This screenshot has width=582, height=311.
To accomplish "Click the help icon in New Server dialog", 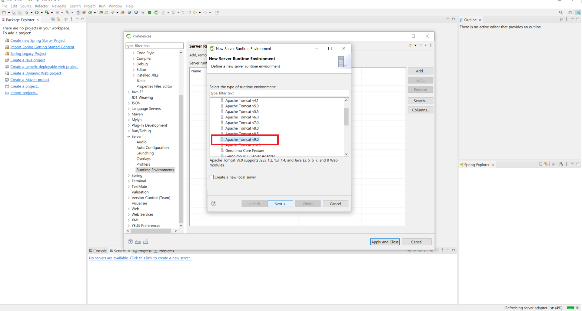I will point(214,203).
